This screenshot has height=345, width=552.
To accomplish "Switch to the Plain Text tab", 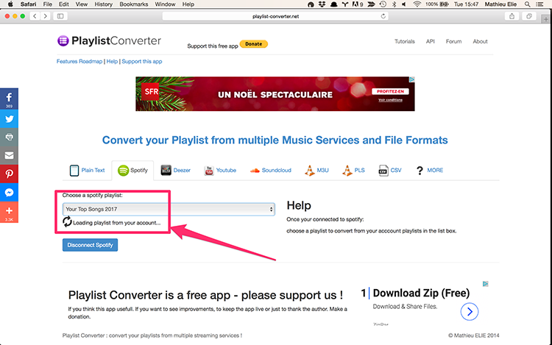I will pyautogui.click(x=88, y=170).
